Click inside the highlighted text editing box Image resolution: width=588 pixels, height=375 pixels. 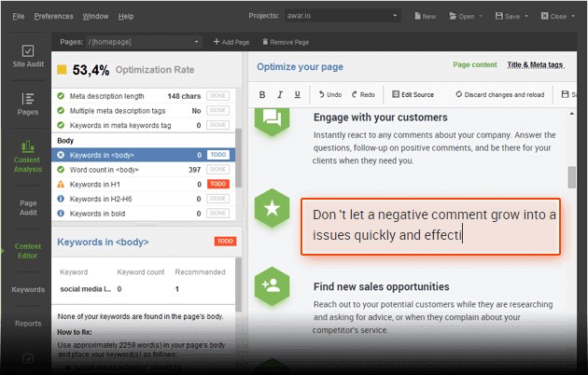[x=430, y=226]
